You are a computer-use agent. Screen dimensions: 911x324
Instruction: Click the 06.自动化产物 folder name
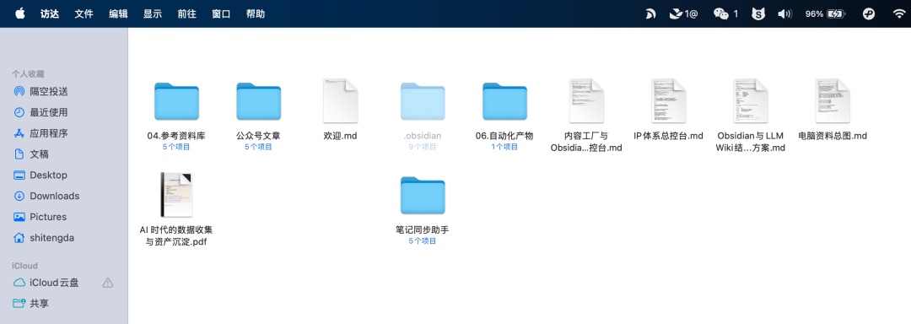tap(504, 136)
